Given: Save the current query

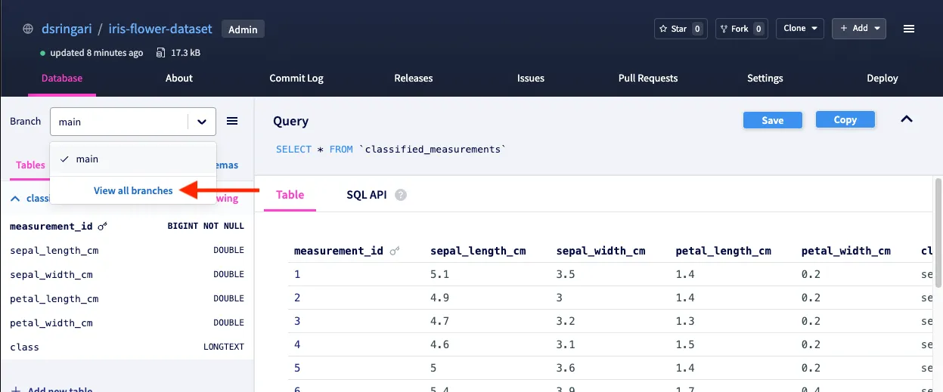Looking at the screenshot, I should [772, 120].
